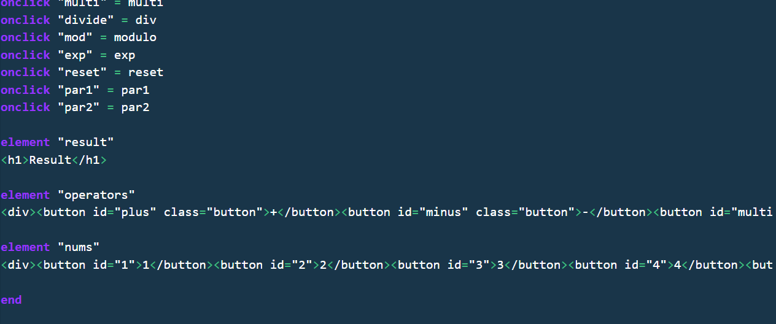This screenshot has height=324, width=776.
Task: Click the word "modulo" in the code
Action: pyautogui.click(x=135, y=37)
